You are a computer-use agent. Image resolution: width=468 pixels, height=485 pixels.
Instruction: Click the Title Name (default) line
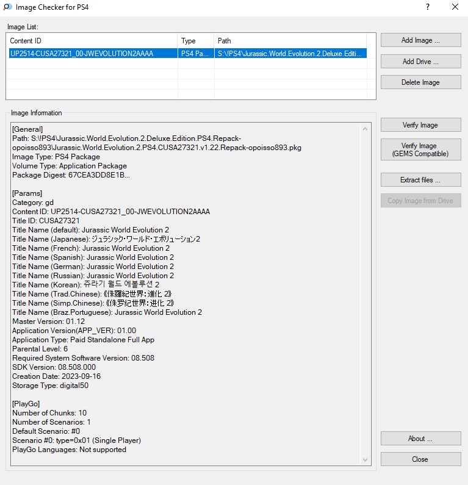[91, 230]
